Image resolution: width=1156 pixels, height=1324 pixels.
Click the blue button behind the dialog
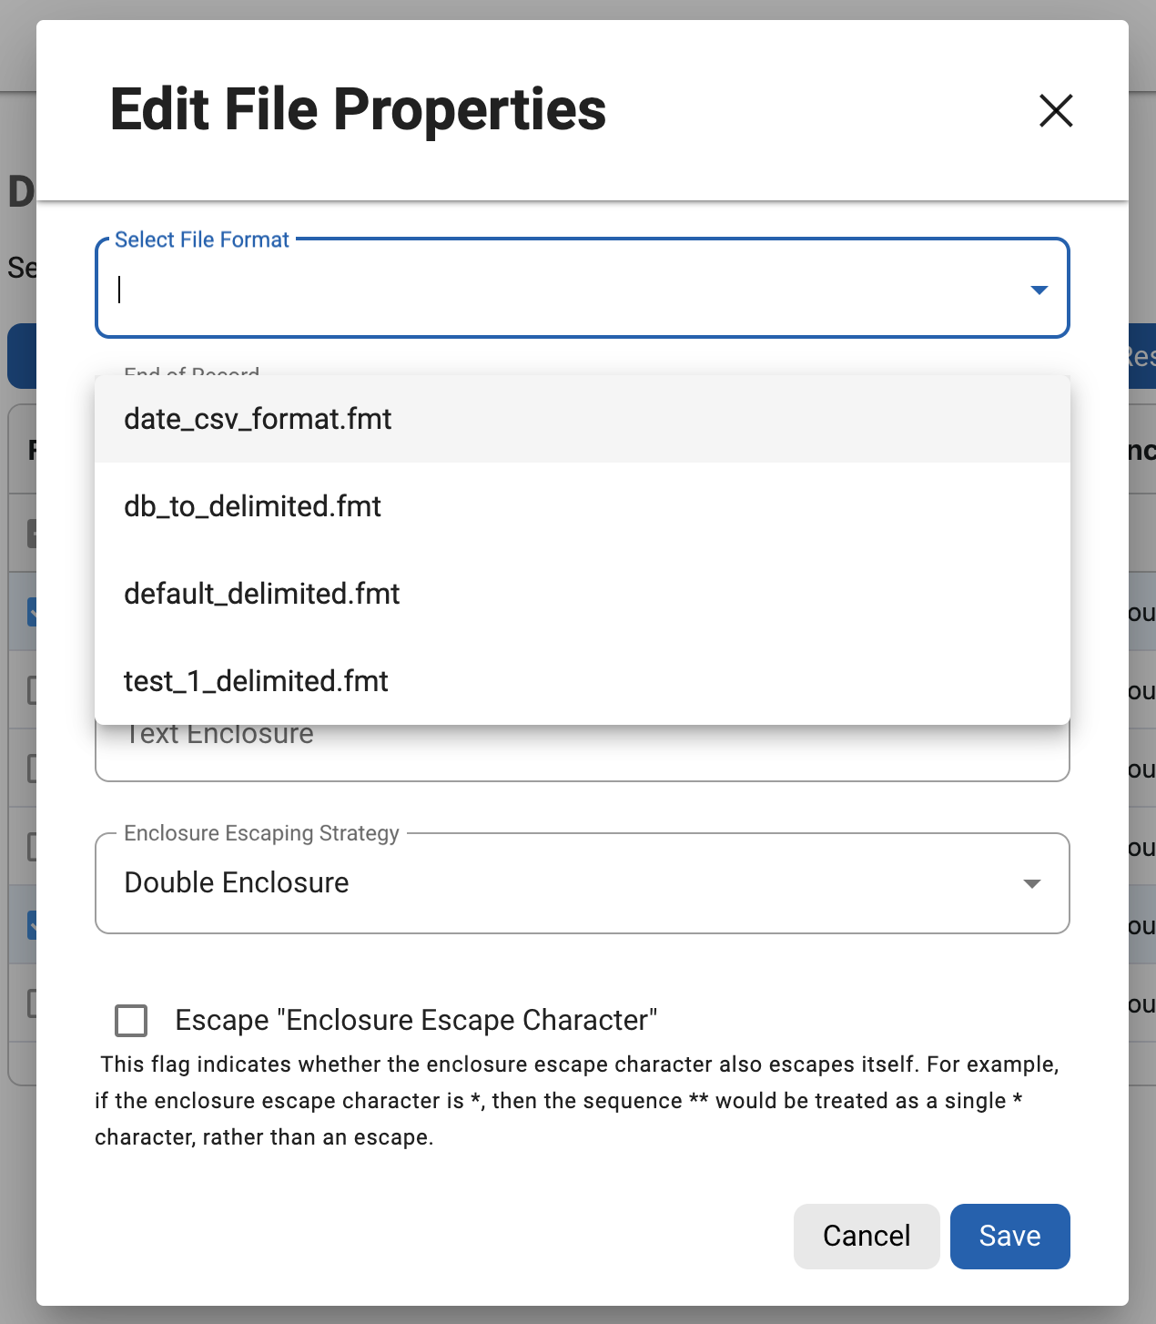point(18,356)
